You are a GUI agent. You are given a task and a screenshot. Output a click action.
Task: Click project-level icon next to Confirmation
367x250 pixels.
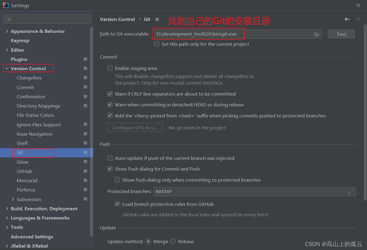86,96
